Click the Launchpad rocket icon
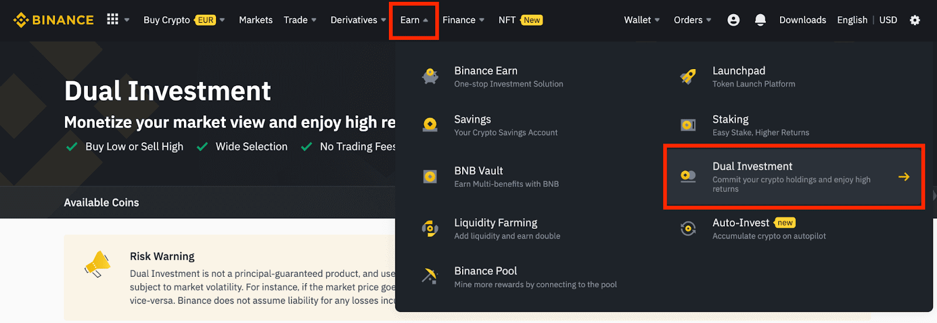Viewport: 937px width, 323px height. (688, 77)
